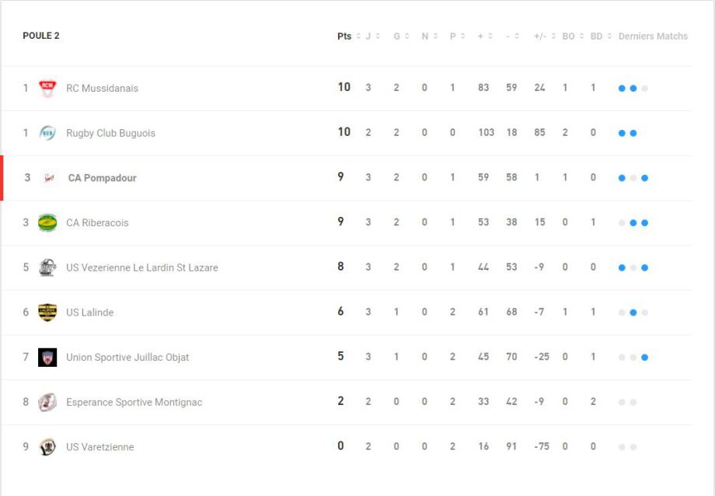Viewport: 715px width, 496px height.
Task: Open the CA Pompadour team link
Action: [x=102, y=178]
